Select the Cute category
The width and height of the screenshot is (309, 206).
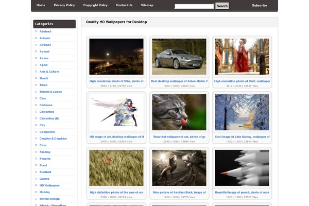coord(43,145)
